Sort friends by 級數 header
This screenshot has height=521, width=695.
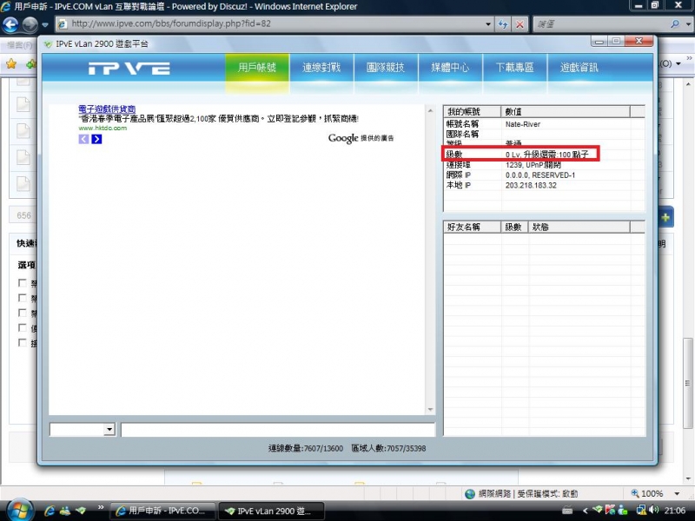(x=514, y=227)
